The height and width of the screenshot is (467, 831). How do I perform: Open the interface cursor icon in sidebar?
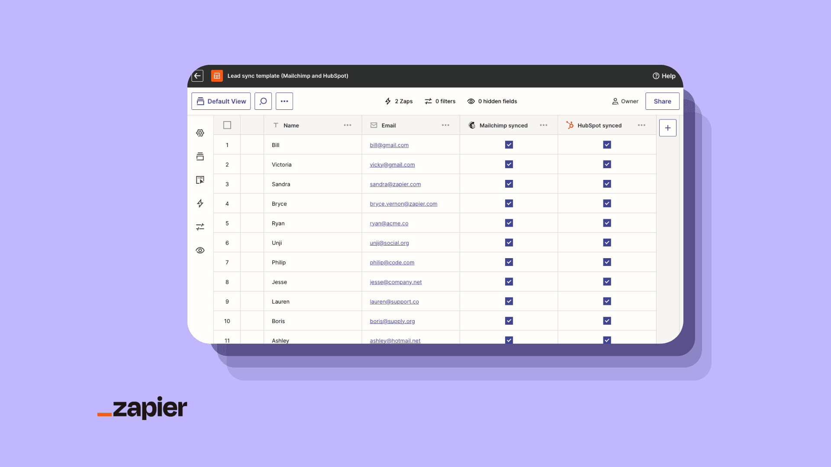(200, 180)
